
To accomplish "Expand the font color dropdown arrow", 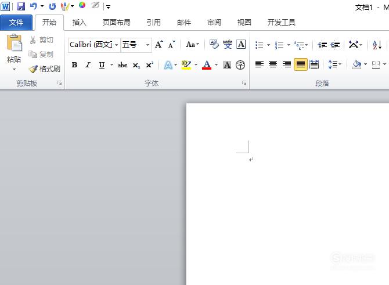I will (x=216, y=65).
